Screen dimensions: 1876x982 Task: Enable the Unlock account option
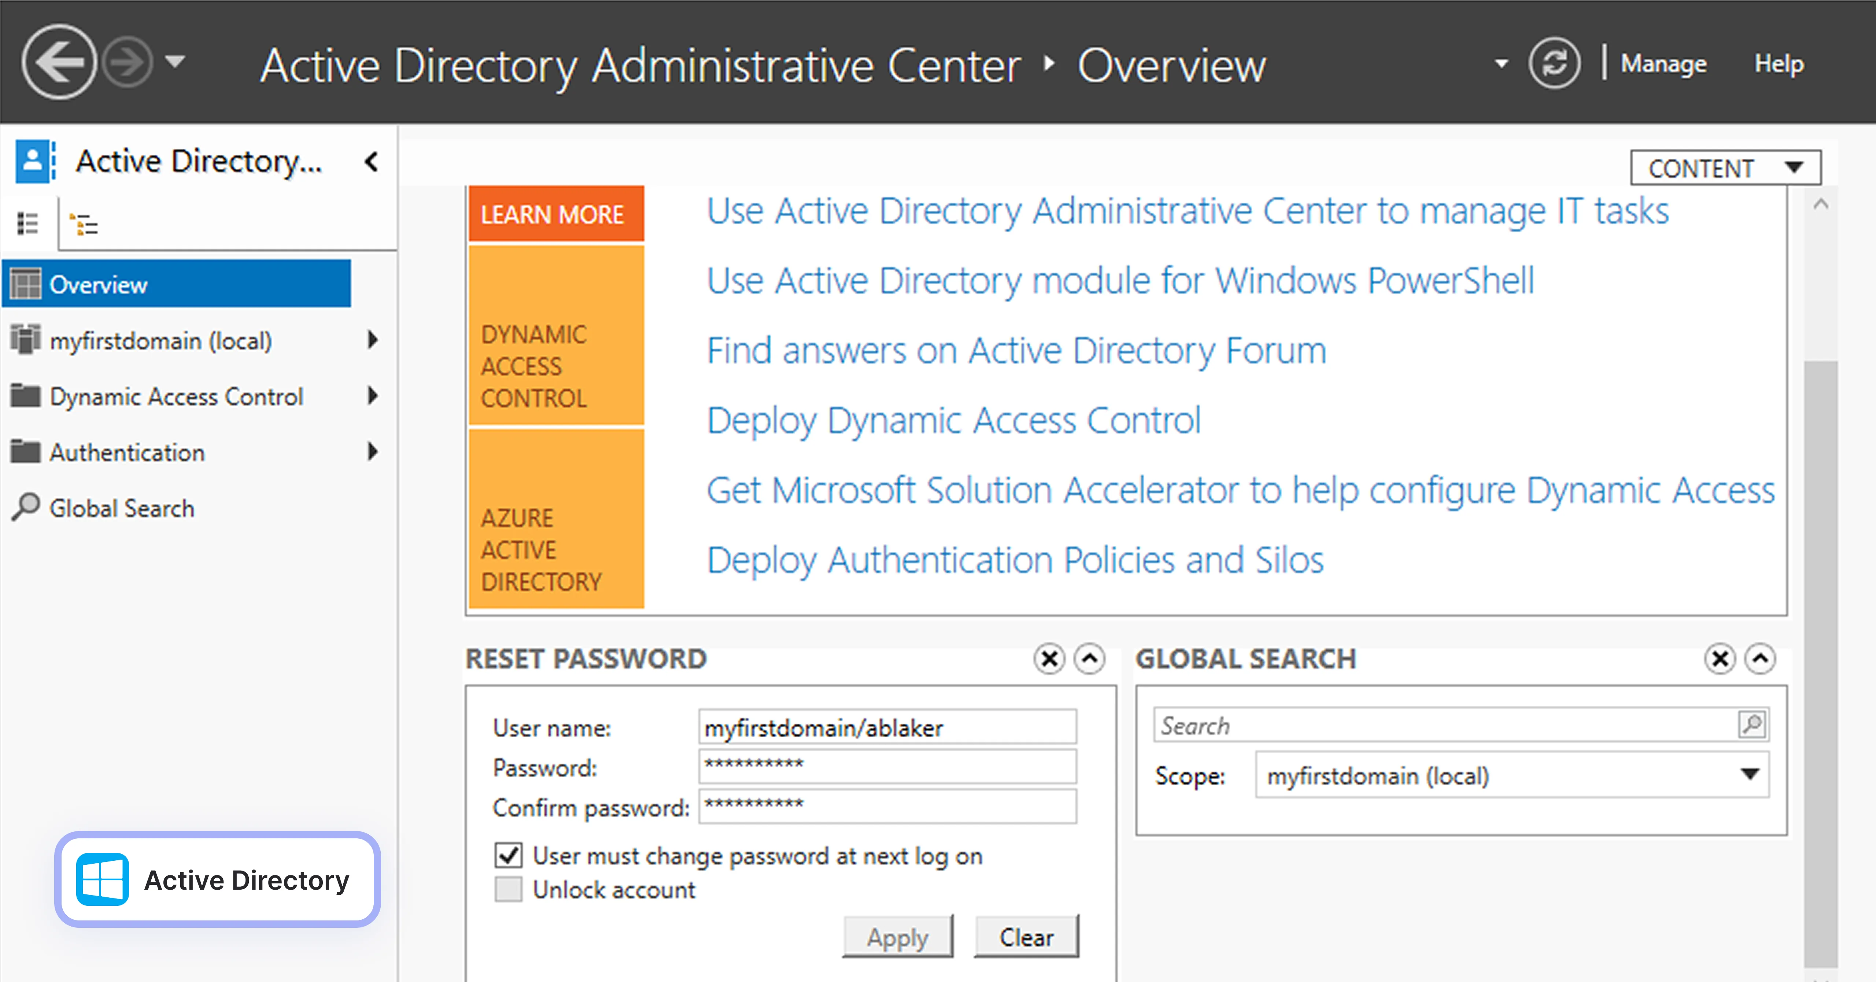(508, 890)
